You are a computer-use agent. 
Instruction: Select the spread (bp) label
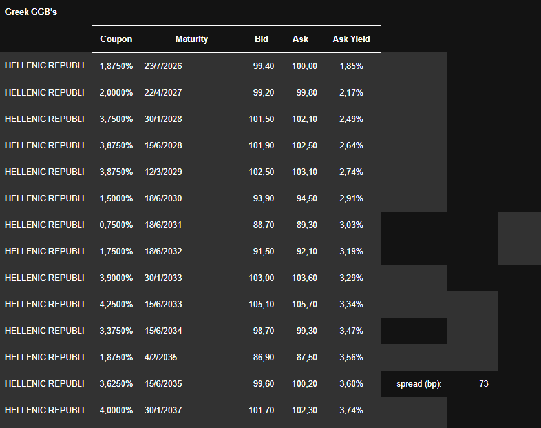coord(419,383)
